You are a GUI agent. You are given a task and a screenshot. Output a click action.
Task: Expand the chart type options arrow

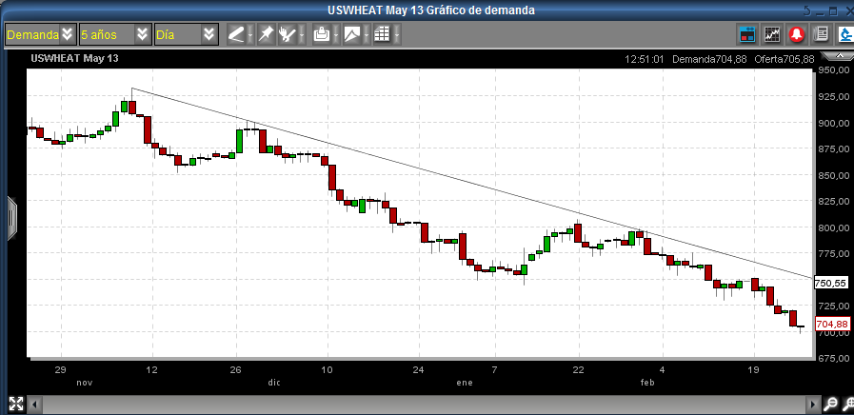pos(366,35)
